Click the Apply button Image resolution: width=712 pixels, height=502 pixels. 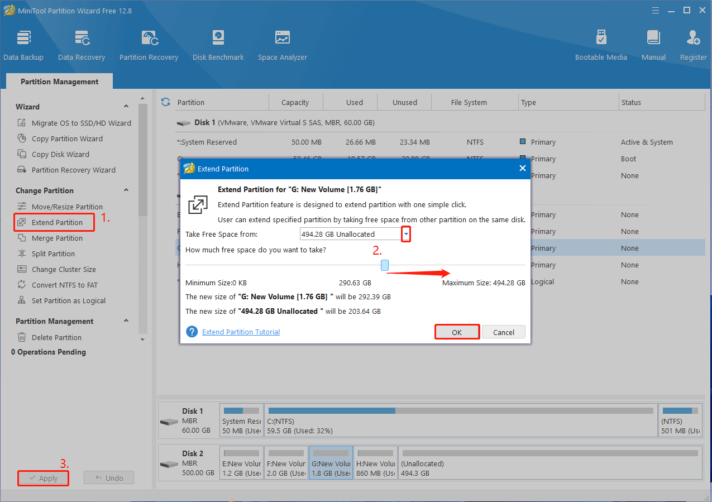tap(43, 478)
